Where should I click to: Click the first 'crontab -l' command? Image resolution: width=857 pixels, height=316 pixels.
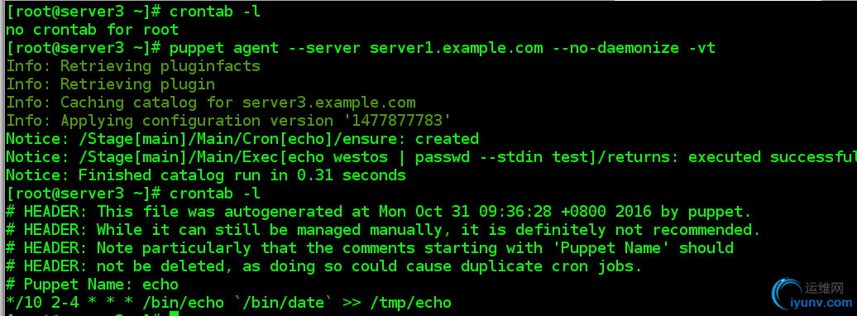(x=215, y=11)
